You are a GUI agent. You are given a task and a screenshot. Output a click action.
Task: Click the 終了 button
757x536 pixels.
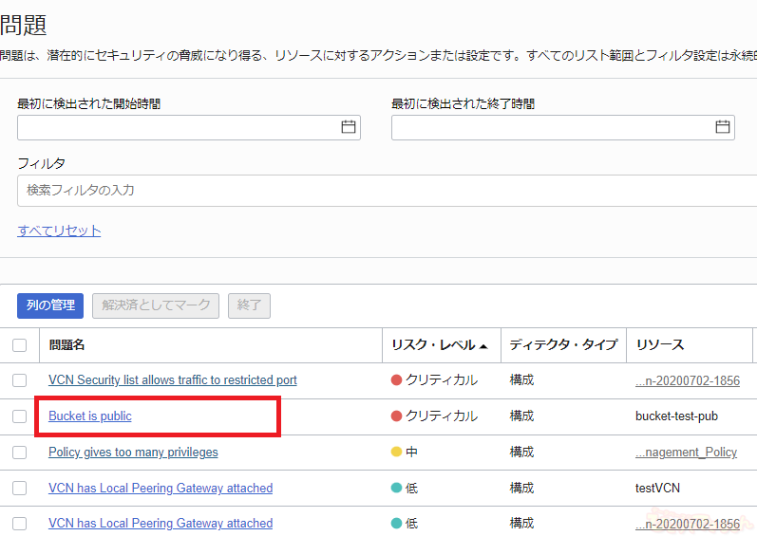tap(249, 305)
